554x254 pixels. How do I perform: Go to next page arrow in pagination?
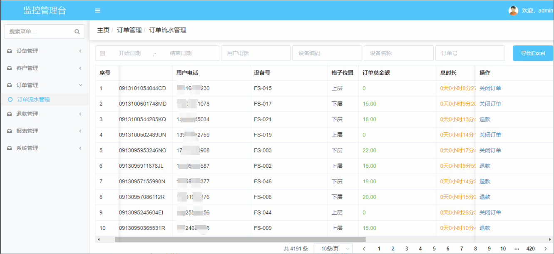coord(546,249)
